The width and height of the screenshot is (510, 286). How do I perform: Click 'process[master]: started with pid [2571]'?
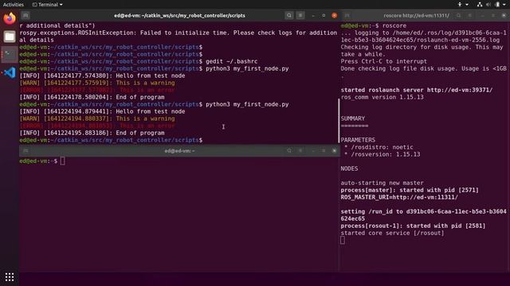tap(410, 190)
